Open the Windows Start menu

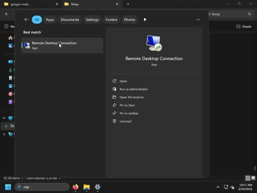[x=8, y=187]
